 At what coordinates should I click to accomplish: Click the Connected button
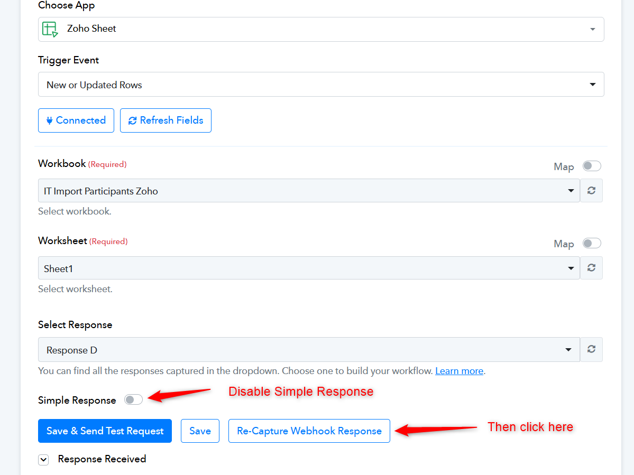click(x=76, y=120)
